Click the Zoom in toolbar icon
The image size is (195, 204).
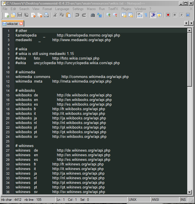point(108,15)
